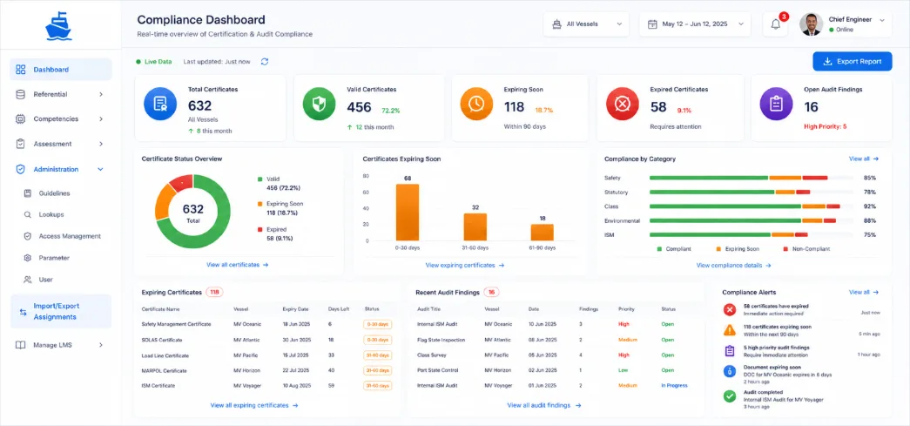Open Guidelines under Administration
Image resolution: width=910 pixels, height=426 pixels.
pos(55,193)
